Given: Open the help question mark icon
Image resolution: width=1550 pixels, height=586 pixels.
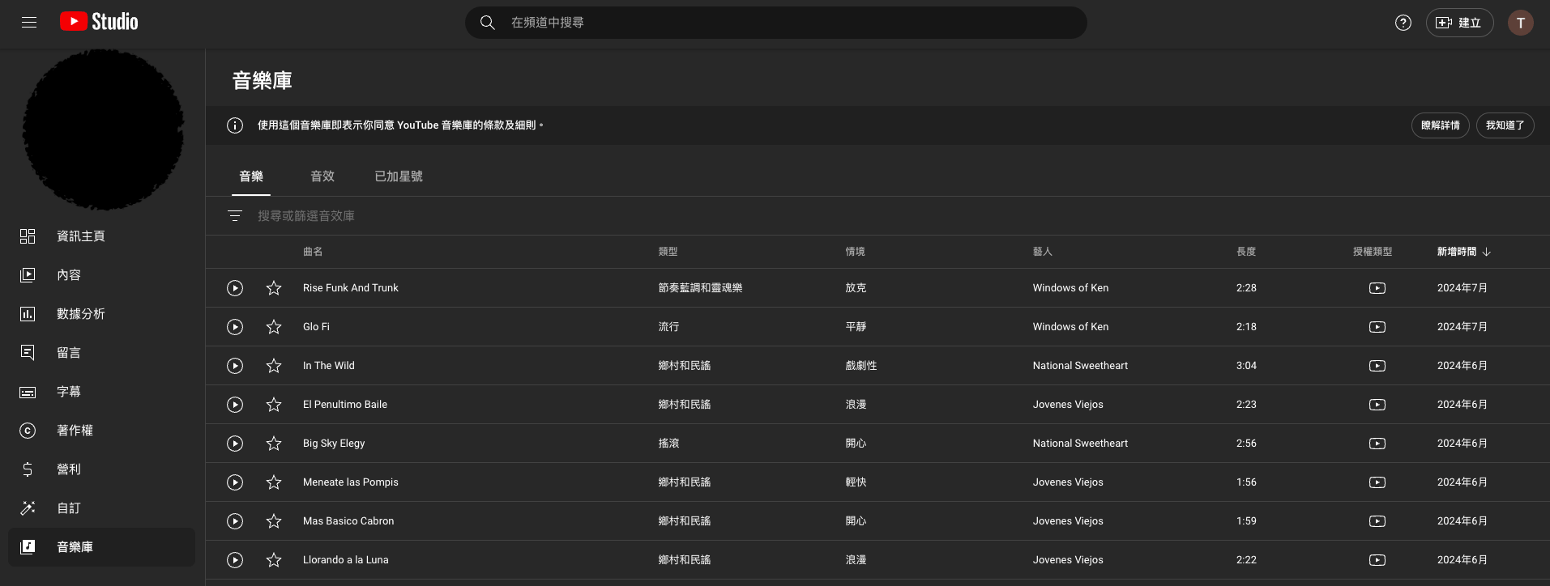Looking at the screenshot, I should point(1403,23).
